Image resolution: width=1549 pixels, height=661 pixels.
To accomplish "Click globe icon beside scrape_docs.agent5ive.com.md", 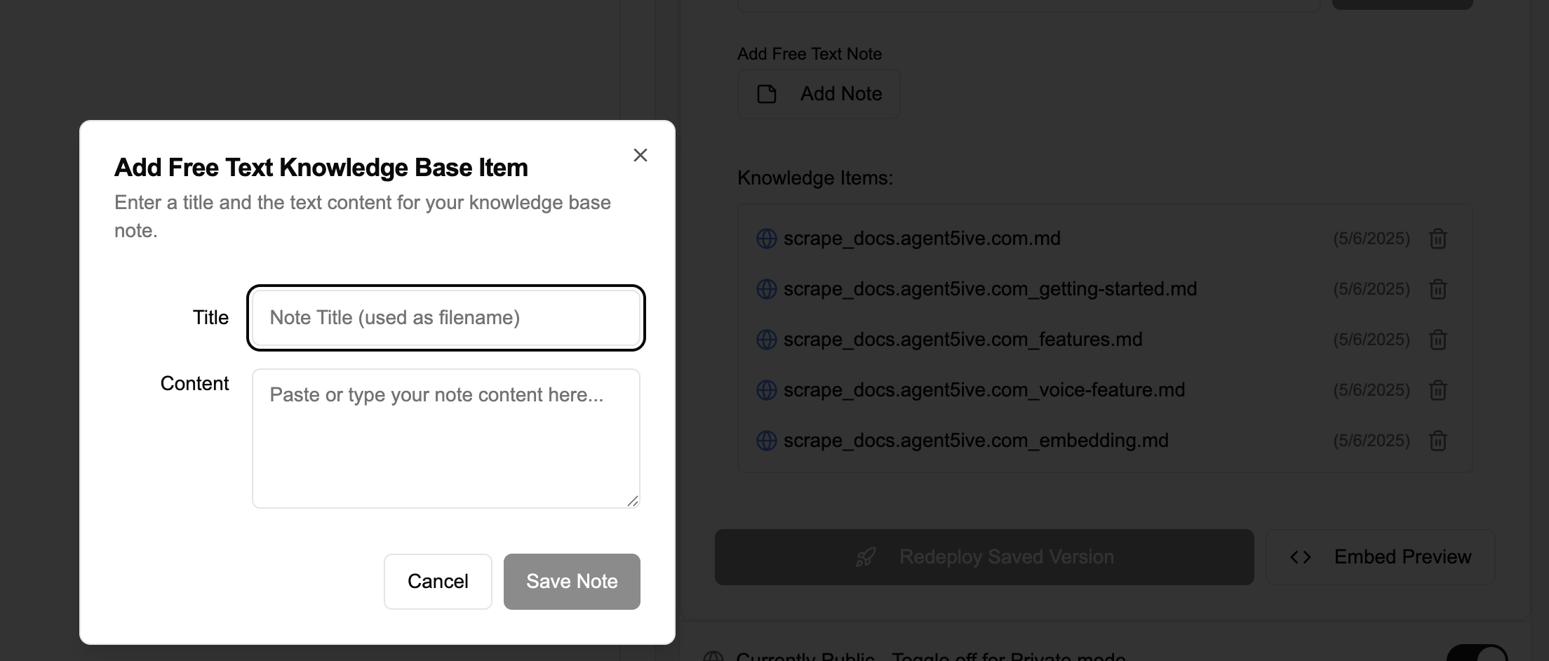I will (766, 239).
